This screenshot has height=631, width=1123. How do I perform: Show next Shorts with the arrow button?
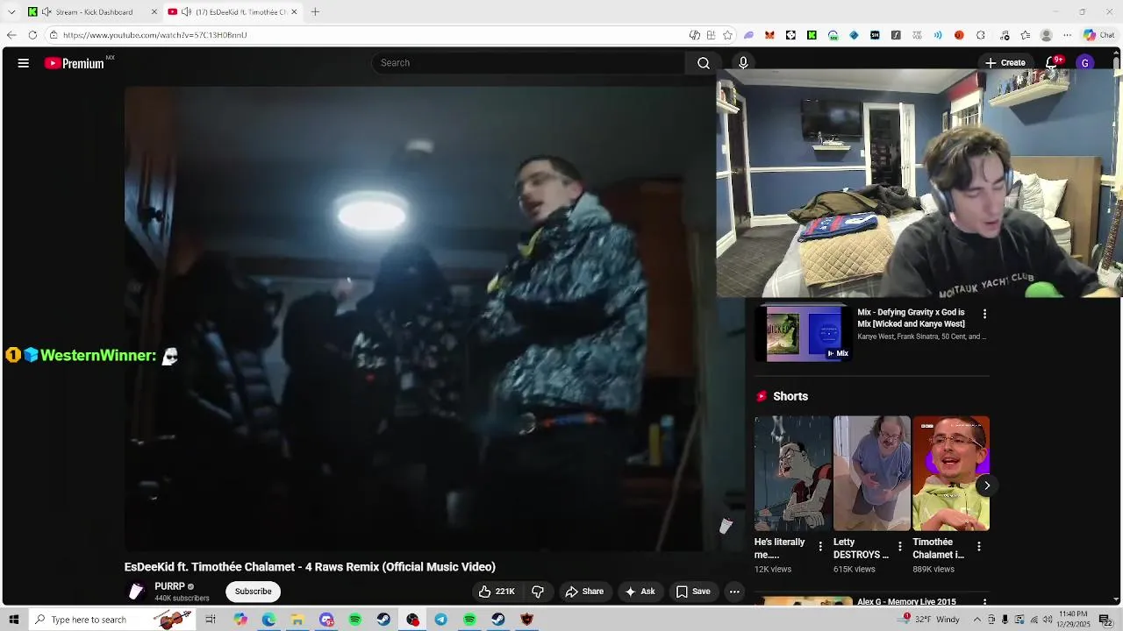point(987,486)
